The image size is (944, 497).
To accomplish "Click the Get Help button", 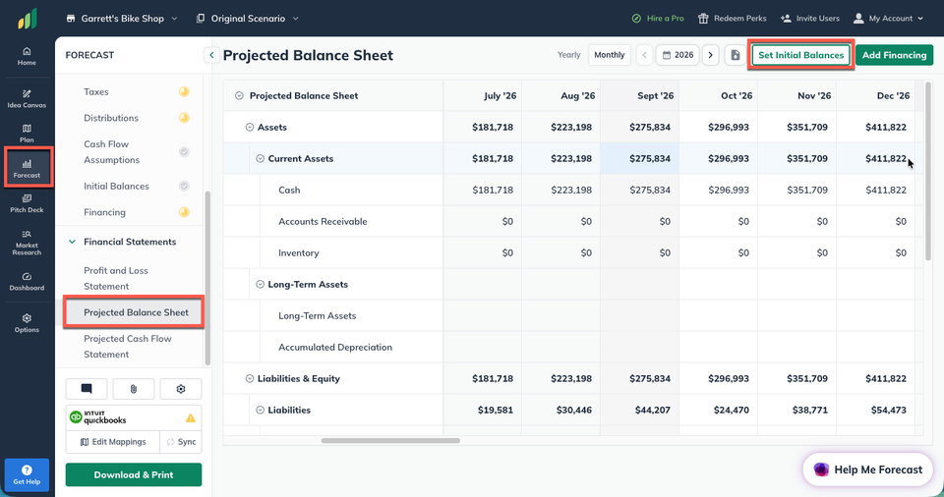I will click(27, 474).
